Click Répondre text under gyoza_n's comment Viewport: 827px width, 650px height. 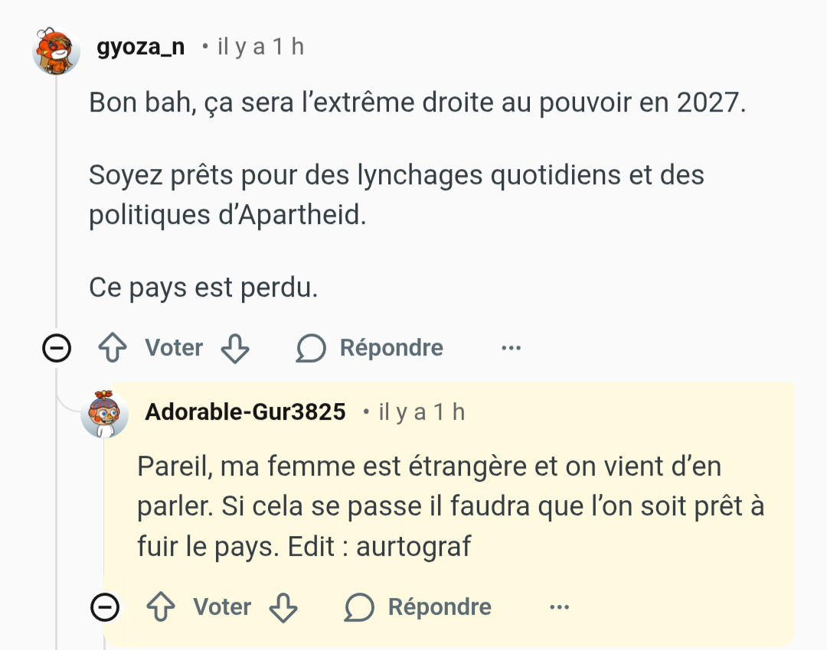(391, 349)
